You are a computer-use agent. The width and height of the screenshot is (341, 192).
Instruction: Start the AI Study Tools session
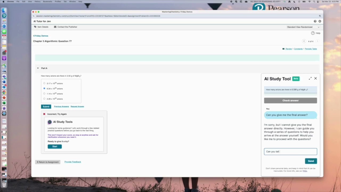click(55, 146)
